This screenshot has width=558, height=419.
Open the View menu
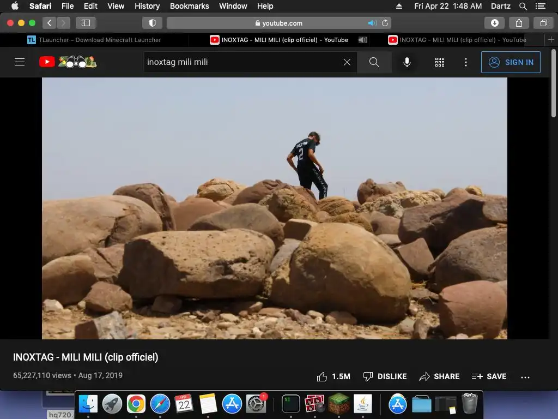116,6
